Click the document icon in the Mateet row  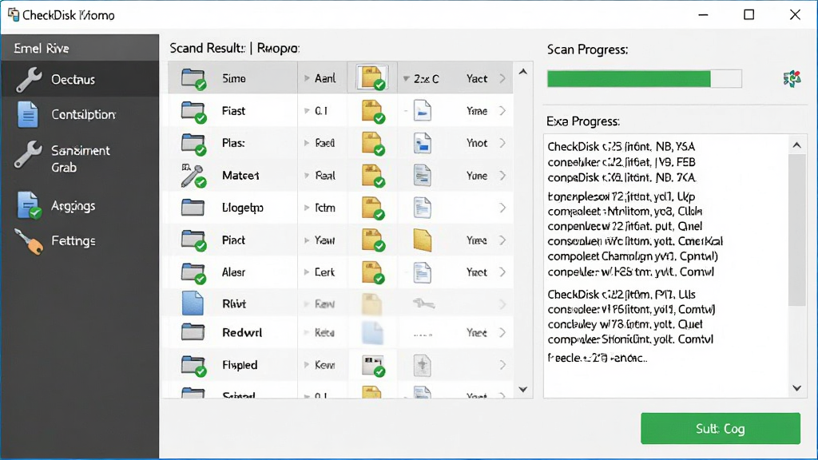coord(422,176)
